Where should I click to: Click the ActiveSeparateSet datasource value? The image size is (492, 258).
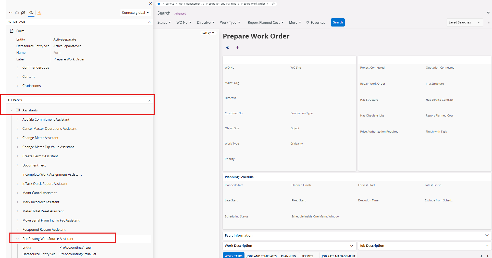[67, 46]
